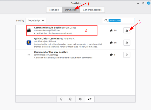Click the lightbulb info button in bottom toolbar
Screen dimensions: 151x110
click(61, 99)
